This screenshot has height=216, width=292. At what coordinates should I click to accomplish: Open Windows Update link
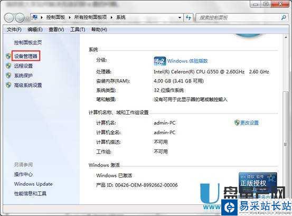coord(33,184)
